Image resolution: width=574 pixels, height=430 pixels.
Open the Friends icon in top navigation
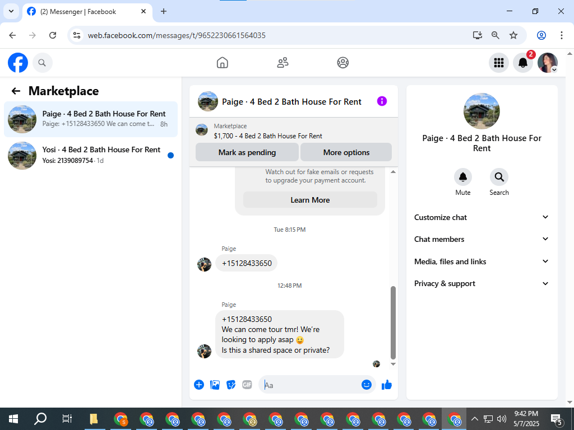pos(283,63)
